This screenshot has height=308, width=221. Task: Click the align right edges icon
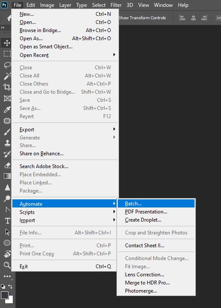click(x=204, y=18)
